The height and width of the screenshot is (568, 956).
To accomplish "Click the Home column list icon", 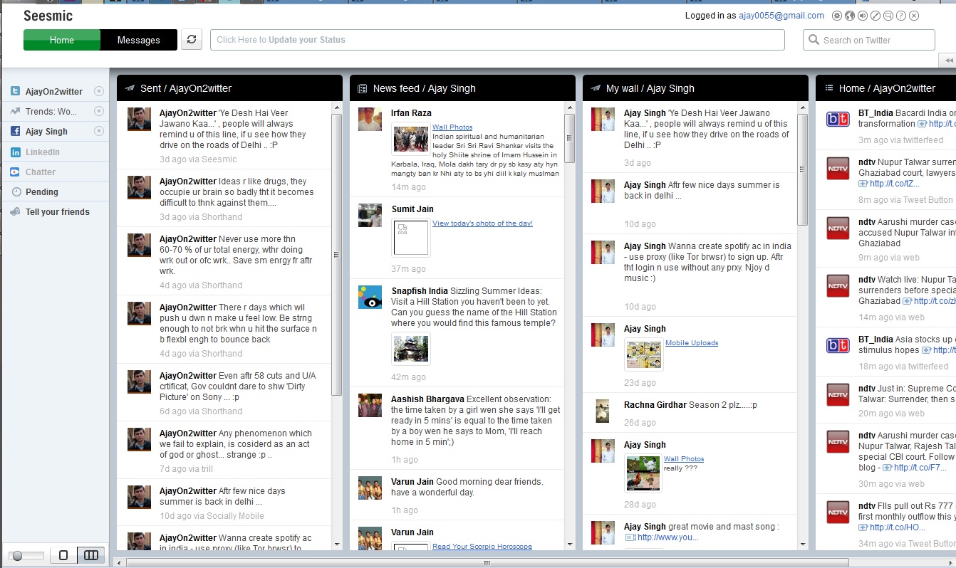I will [x=828, y=88].
